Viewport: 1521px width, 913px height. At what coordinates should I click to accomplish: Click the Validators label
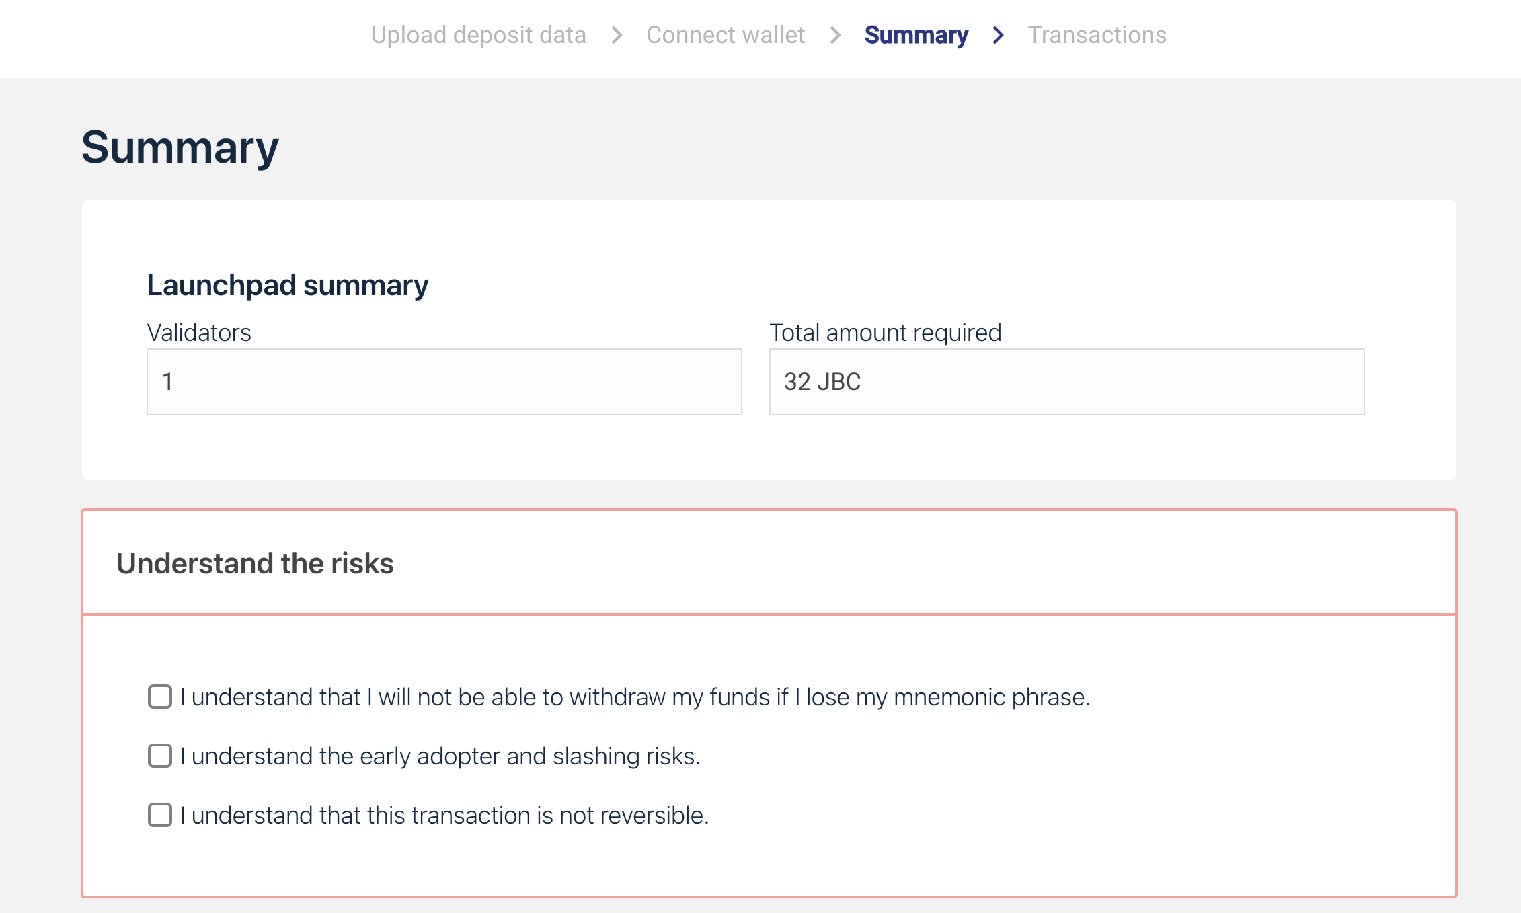(198, 333)
